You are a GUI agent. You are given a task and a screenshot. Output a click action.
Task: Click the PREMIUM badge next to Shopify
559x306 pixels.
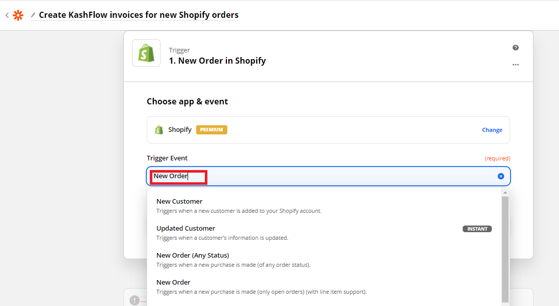[x=211, y=130]
